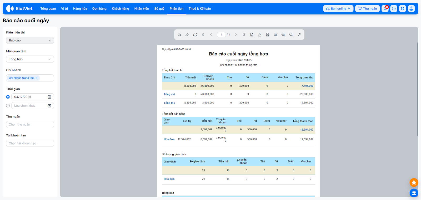Click the refresh report icon in viewer toolbar

coord(195,35)
